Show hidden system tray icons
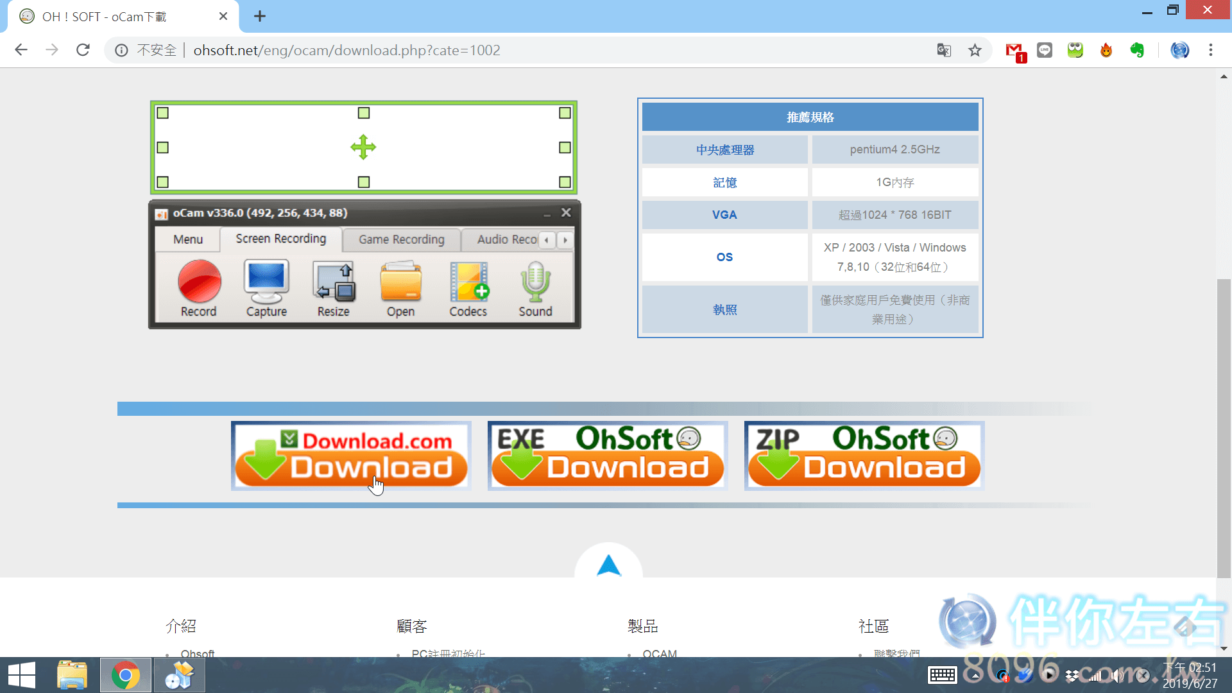This screenshot has height=693, width=1232. point(975,675)
